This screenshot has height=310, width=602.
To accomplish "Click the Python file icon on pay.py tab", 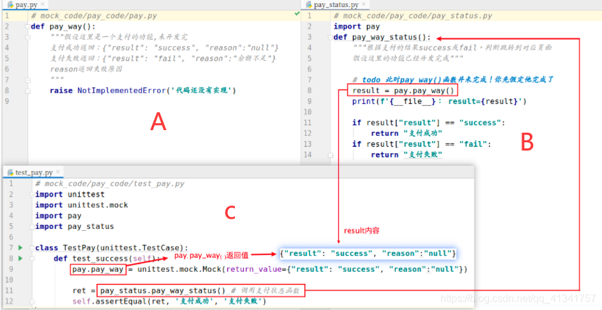I will coord(10,4).
